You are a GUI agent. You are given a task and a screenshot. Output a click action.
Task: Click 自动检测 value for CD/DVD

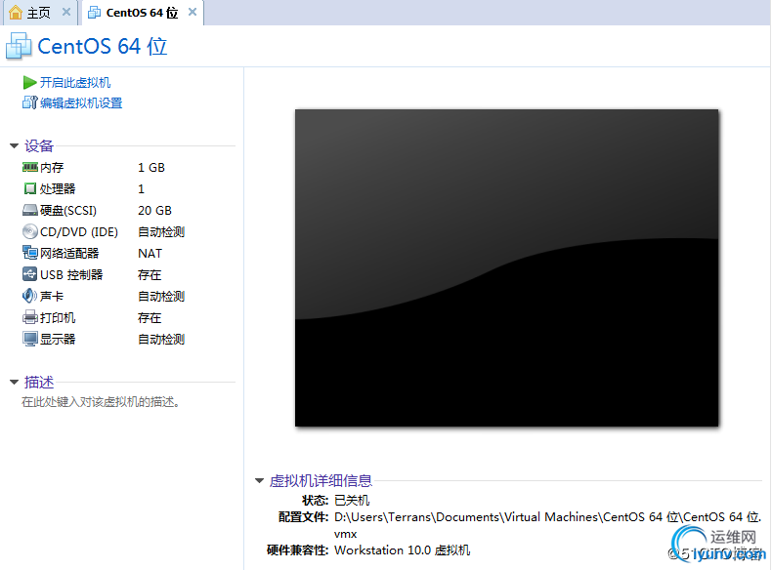coord(161,231)
